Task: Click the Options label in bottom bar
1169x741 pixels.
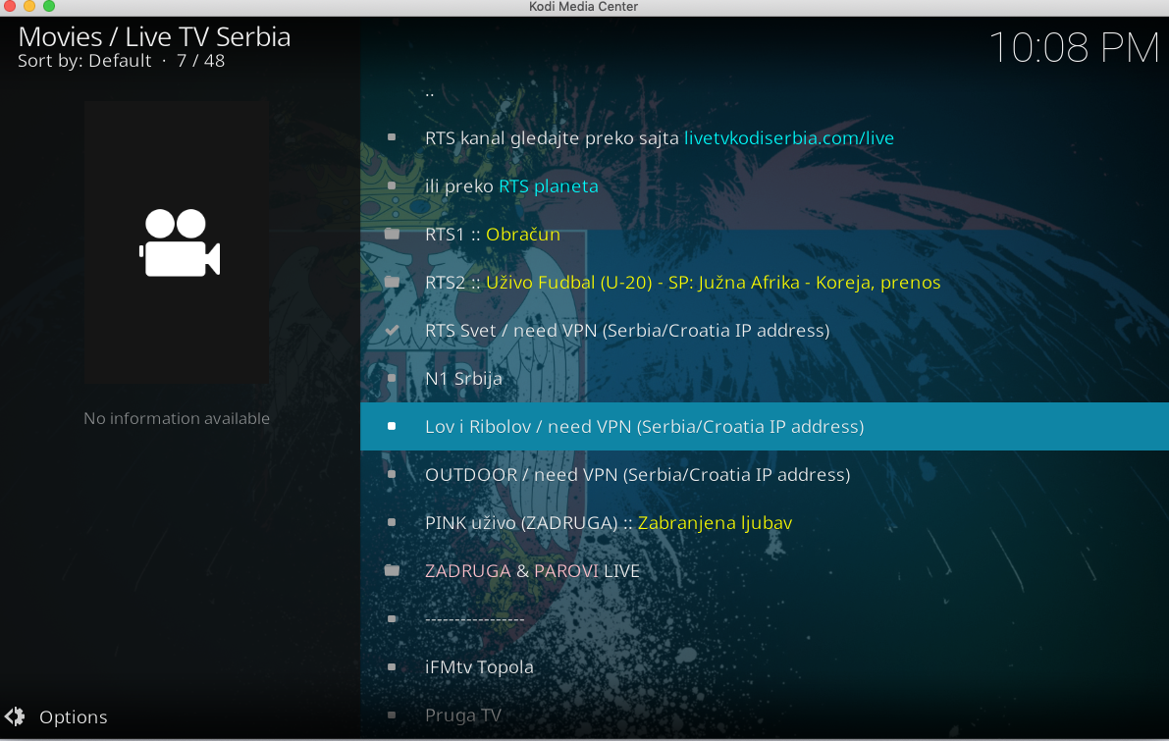Action: 73,717
